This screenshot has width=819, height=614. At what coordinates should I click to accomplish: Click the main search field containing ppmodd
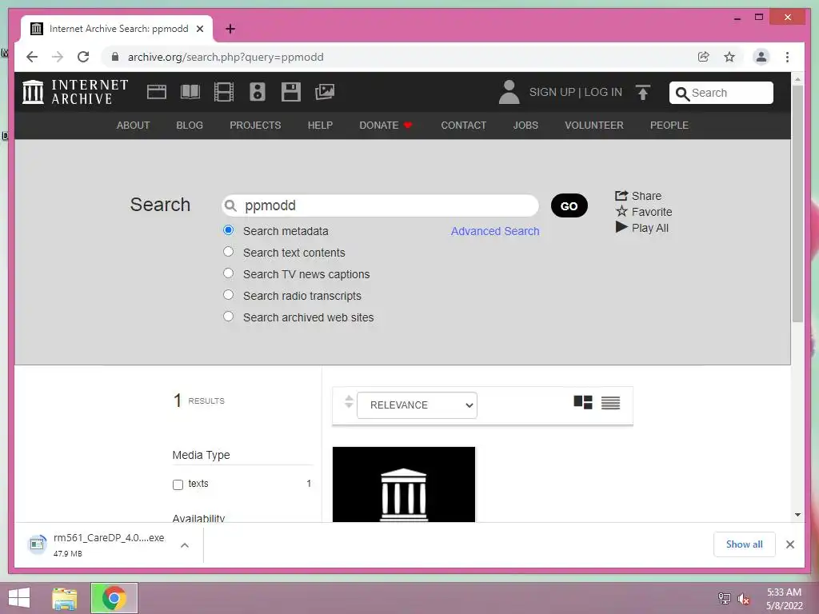point(380,205)
